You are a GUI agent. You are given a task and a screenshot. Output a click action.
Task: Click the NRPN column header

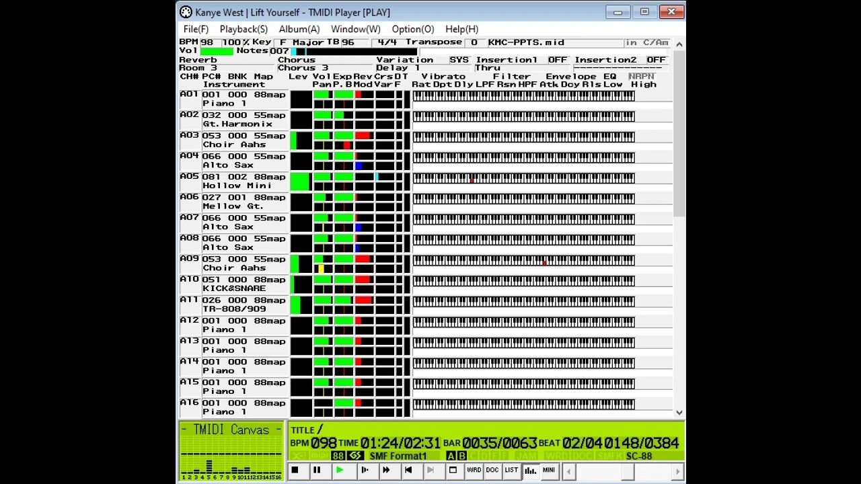pyautogui.click(x=641, y=77)
